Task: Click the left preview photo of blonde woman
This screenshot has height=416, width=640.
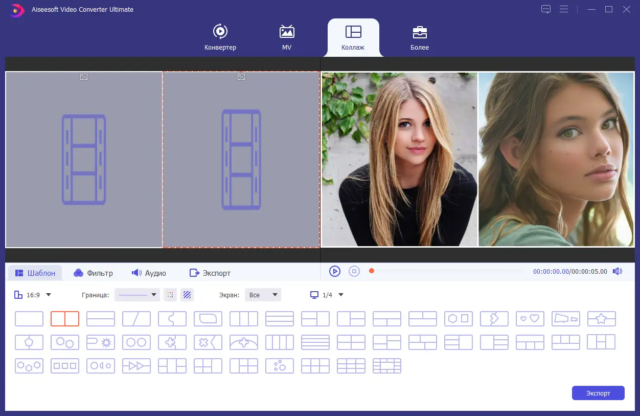Action: (399, 159)
